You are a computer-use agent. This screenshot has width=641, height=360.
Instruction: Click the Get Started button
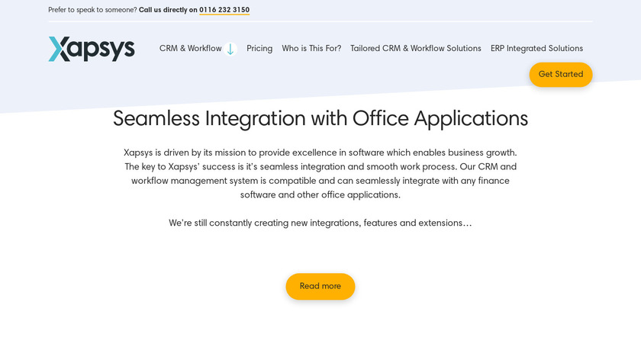pyautogui.click(x=560, y=75)
